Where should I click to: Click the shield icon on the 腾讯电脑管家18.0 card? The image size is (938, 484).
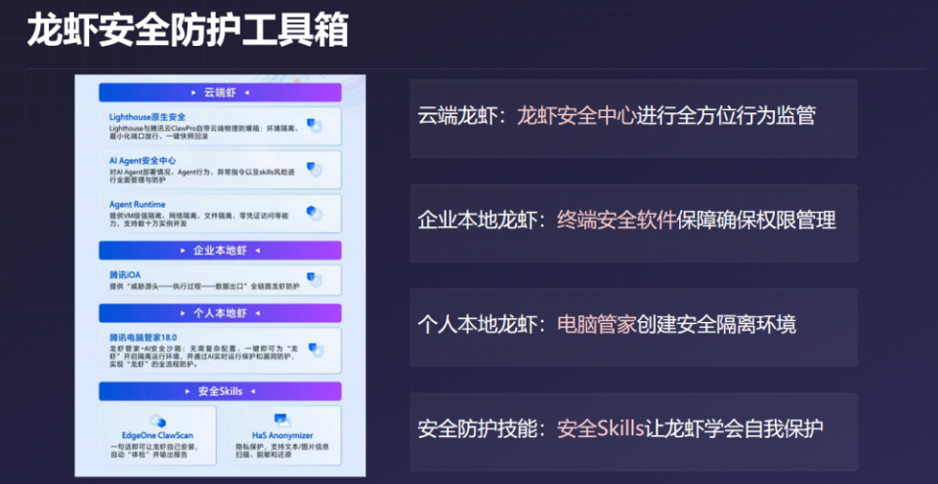pyautogui.click(x=316, y=350)
